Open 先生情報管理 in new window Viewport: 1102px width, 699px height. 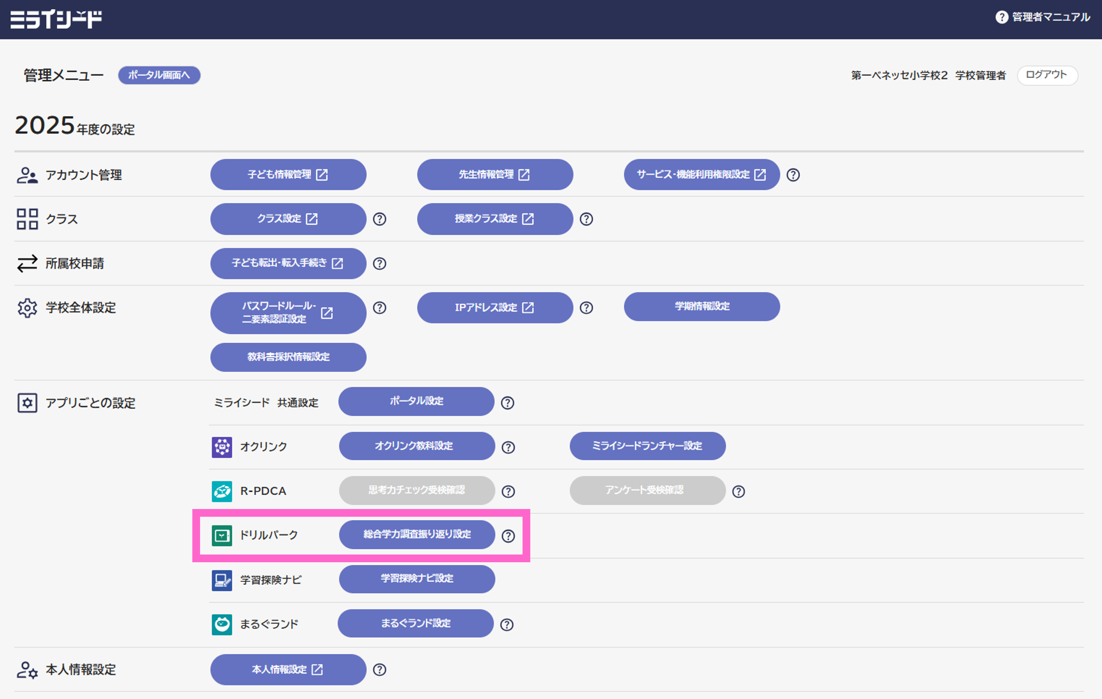495,175
